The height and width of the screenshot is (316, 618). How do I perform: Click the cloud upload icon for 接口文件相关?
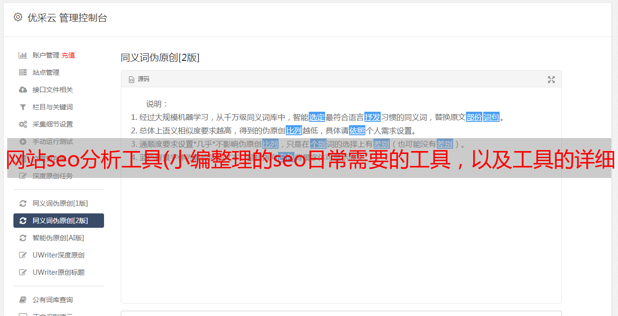(23, 90)
